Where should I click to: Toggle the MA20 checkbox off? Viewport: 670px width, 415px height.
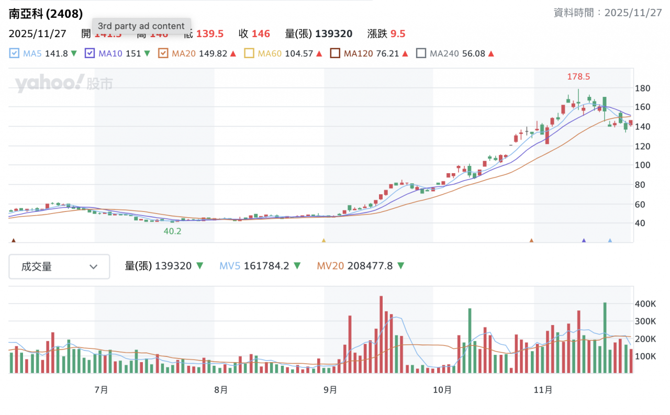tap(163, 53)
